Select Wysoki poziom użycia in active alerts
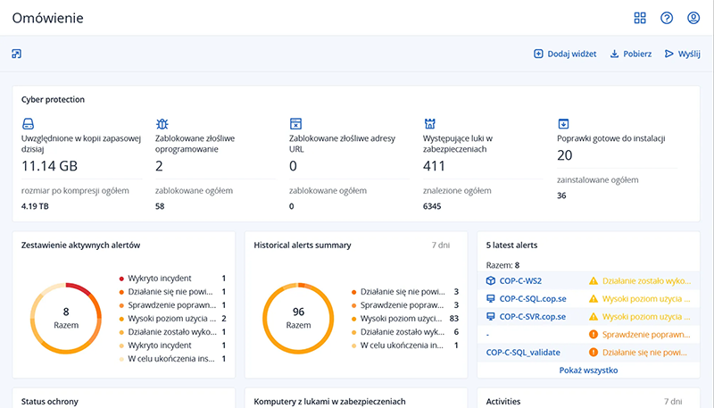Screen dimensions: 714x408 [x=172, y=319]
